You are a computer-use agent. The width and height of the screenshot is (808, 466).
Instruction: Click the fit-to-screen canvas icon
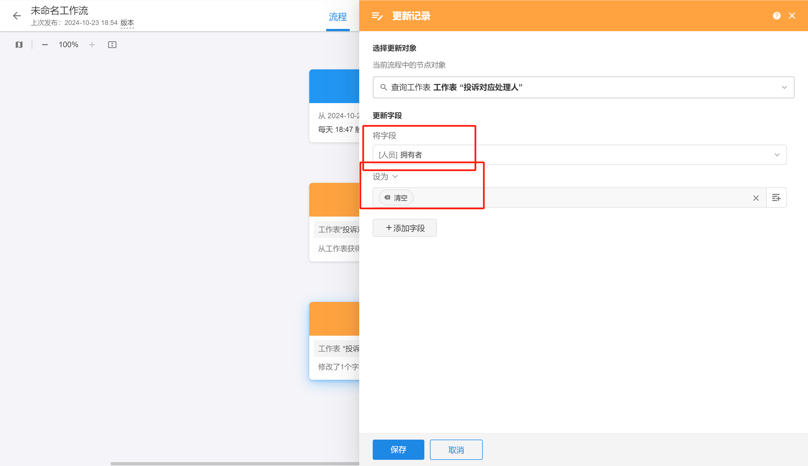click(112, 44)
